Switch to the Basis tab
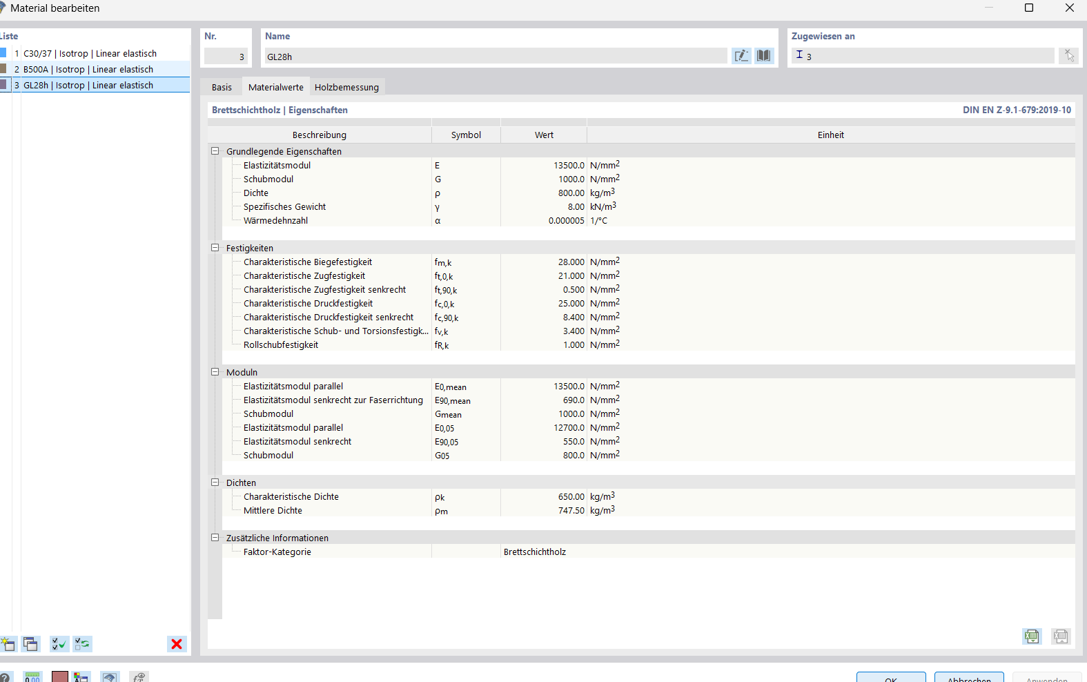Image resolution: width=1087 pixels, height=682 pixels. [x=222, y=87]
